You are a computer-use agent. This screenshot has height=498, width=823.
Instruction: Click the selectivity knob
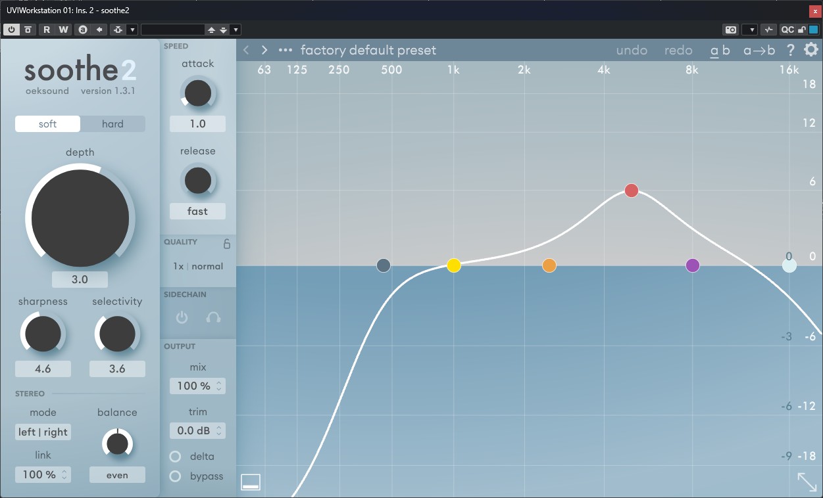(x=117, y=334)
